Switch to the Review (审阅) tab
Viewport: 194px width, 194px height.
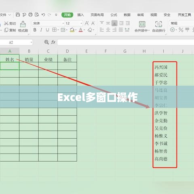pyautogui.click(x=140, y=15)
